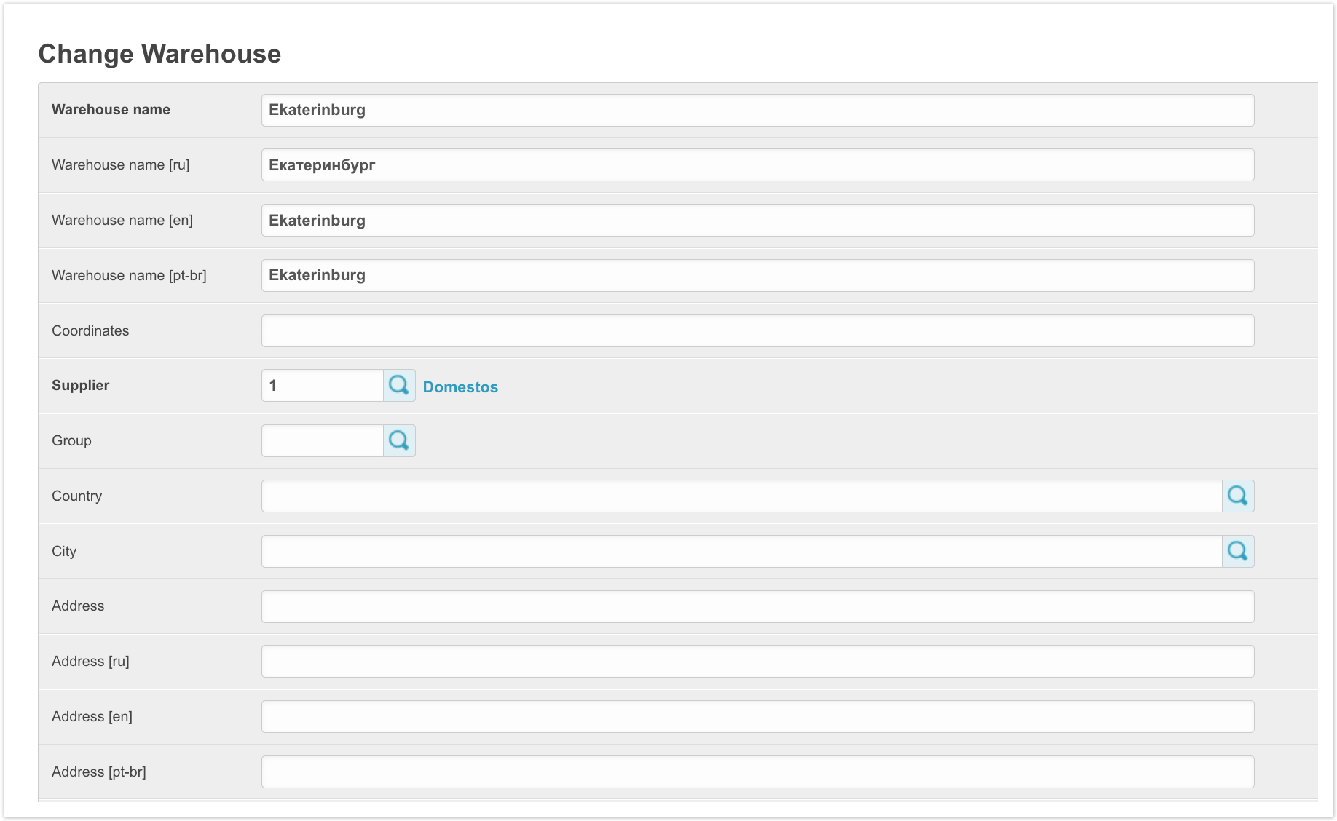
Task: Open the Domestos supplier link
Action: (460, 386)
